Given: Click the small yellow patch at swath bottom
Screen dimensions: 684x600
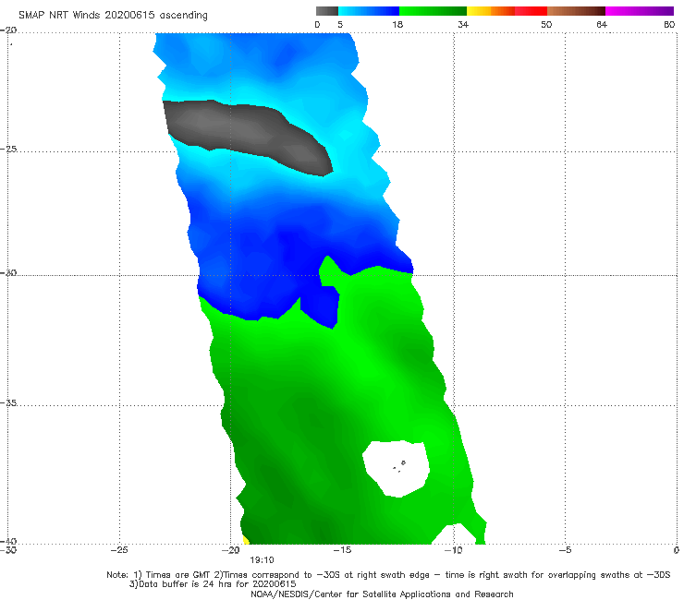Looking at the screenshot, I should click(246, 540).
